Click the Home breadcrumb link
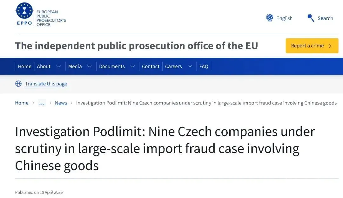 tap(22, 103)
